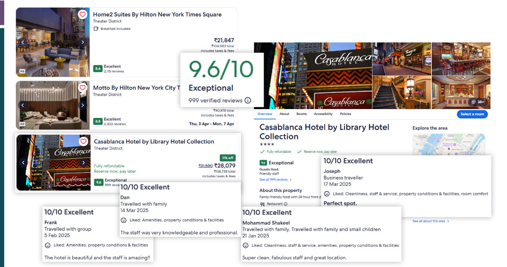507x267 pixels.
Task: Save Home2 Suites to favorites with heart
Action: (x=83, y=14)
